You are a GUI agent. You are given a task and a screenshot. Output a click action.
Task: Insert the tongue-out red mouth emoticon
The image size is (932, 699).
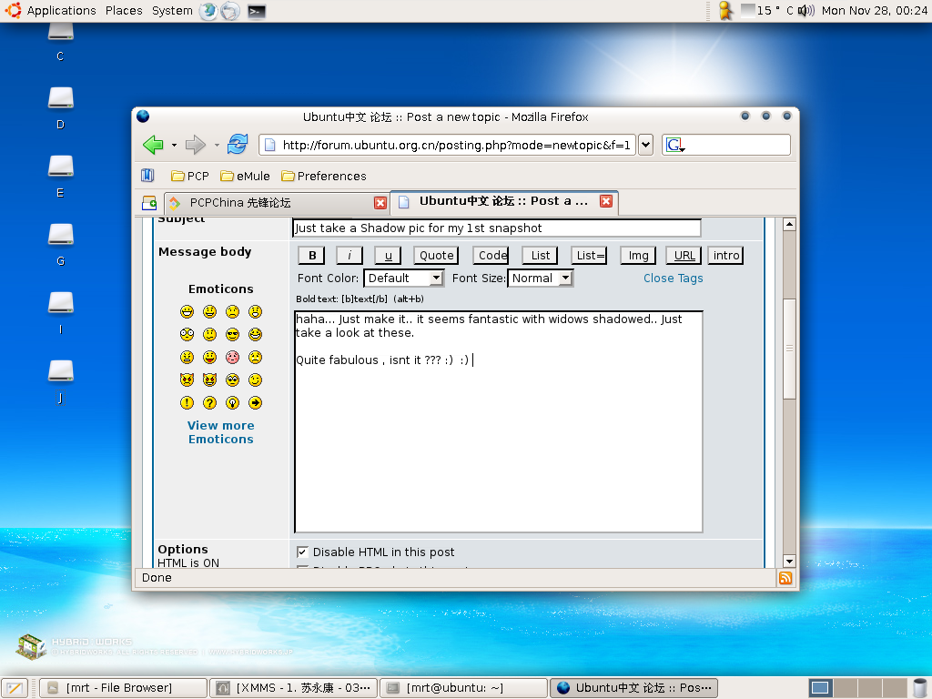(x=210, y=357)
